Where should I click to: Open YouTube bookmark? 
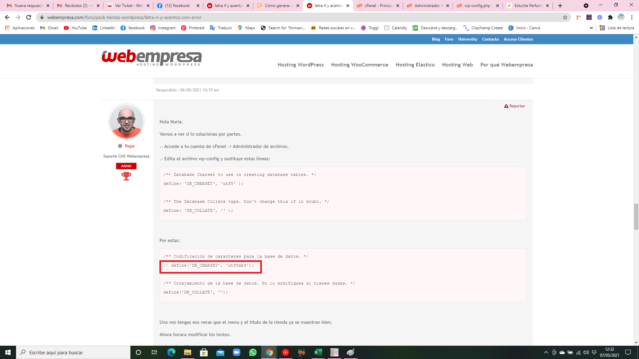75,28
